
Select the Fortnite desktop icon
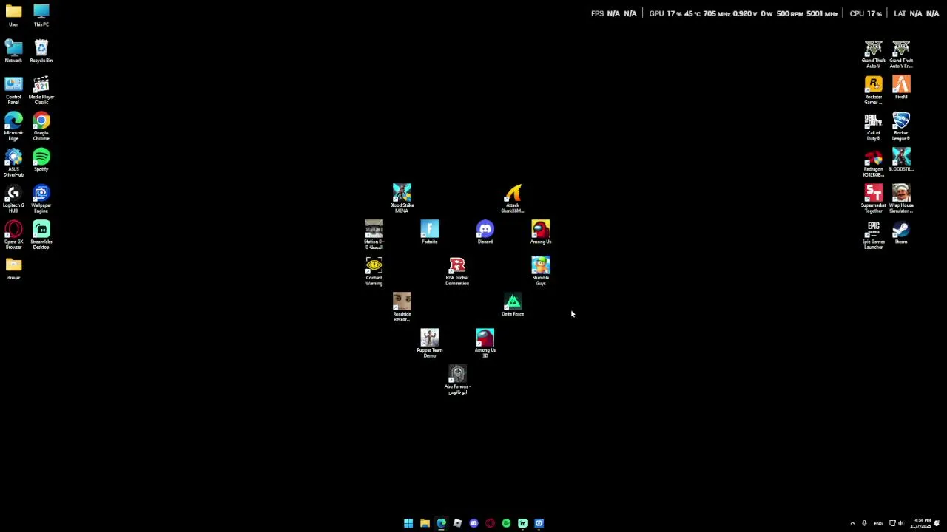(430, 233)
